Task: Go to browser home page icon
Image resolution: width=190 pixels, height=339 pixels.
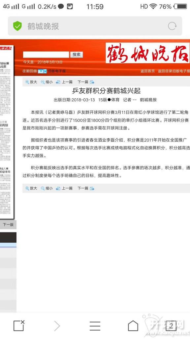Action: (x=133, y=326)
